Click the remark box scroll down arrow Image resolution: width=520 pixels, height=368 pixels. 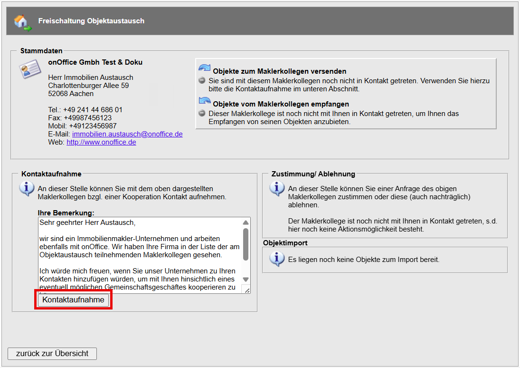tap(246, 280)
